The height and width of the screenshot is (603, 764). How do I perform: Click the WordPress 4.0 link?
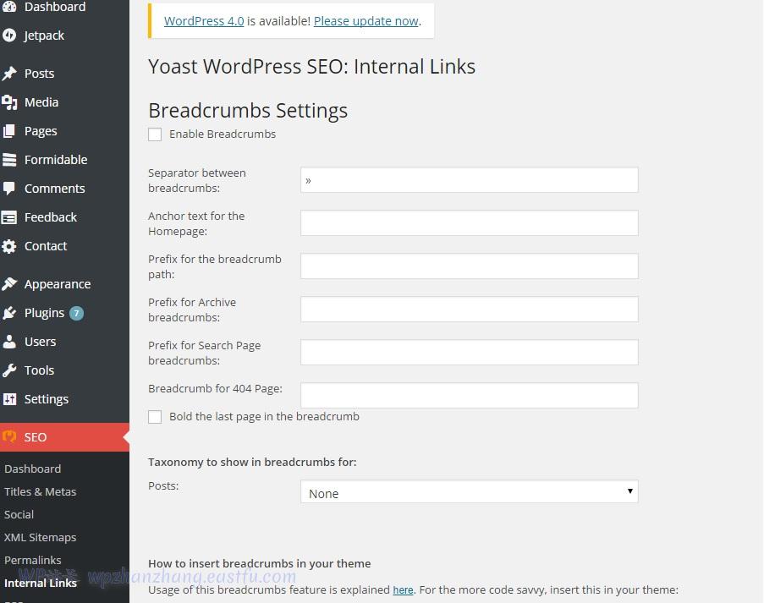pyautogui.click(x=204, y=21)
